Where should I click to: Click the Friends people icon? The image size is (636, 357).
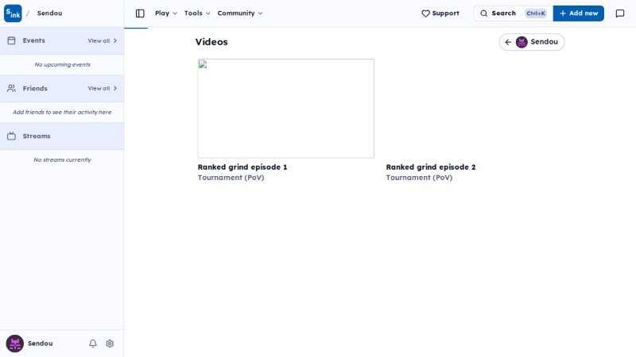(11, 88)
